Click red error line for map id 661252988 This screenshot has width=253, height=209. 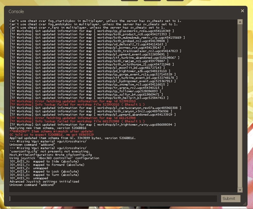(72, 118)
